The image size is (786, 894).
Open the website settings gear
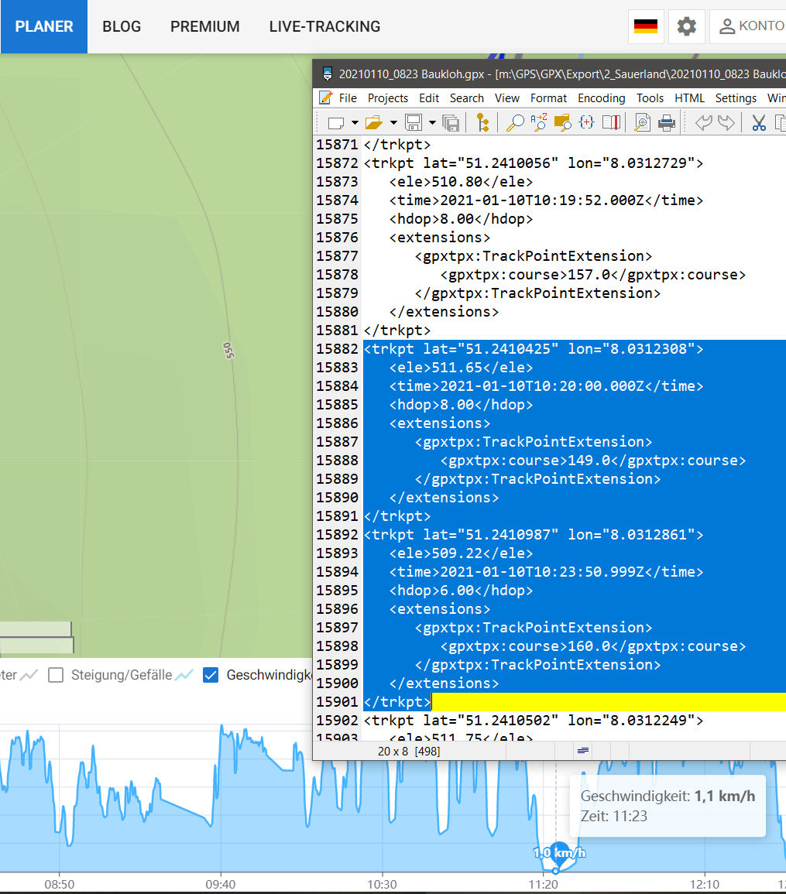[x=686, y=26]
